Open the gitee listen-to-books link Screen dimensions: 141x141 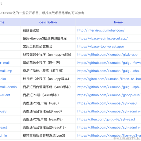click(x=109, y=79)
